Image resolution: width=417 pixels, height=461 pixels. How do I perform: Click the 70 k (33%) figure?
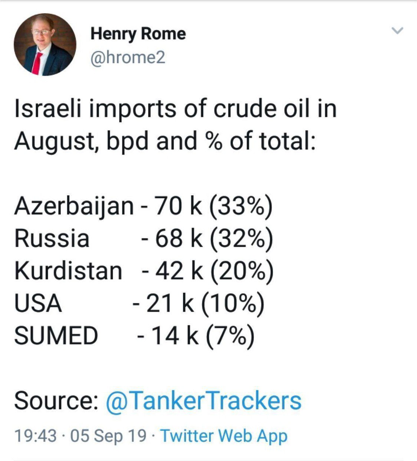click(213, 206)
